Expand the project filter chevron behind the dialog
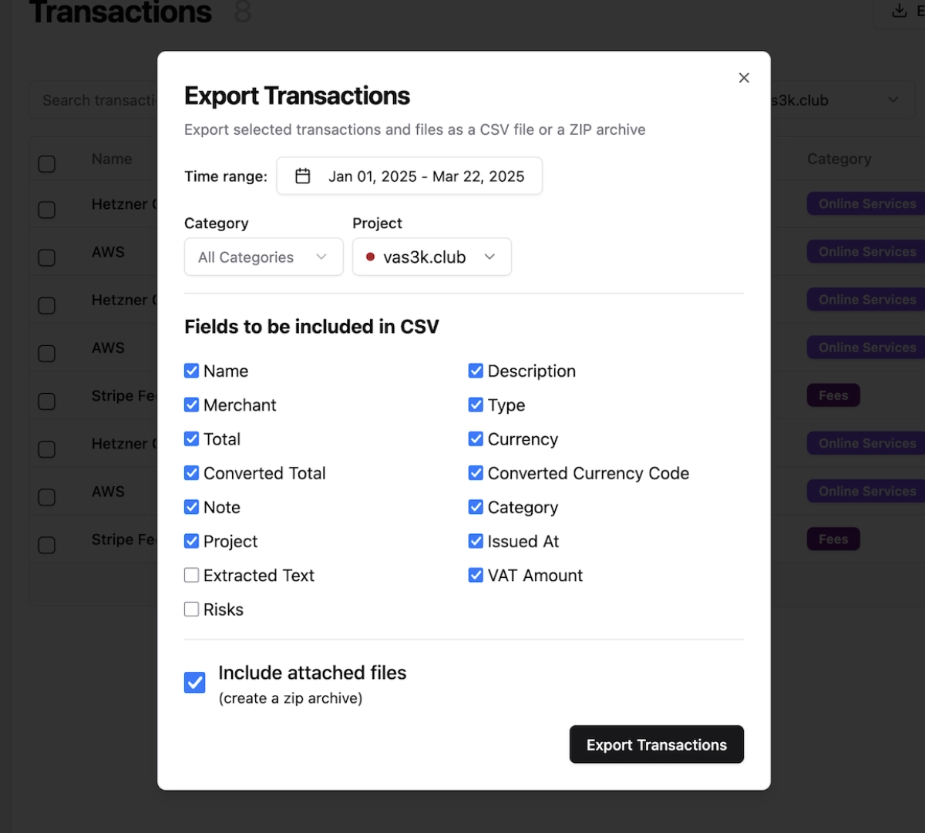925x833 pixels. pyautogui.click(x=893, y=99)
